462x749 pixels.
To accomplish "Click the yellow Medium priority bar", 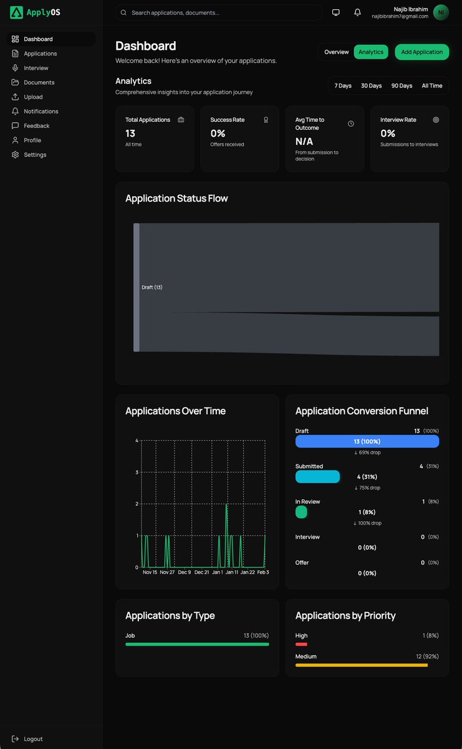I will [362, 665].
